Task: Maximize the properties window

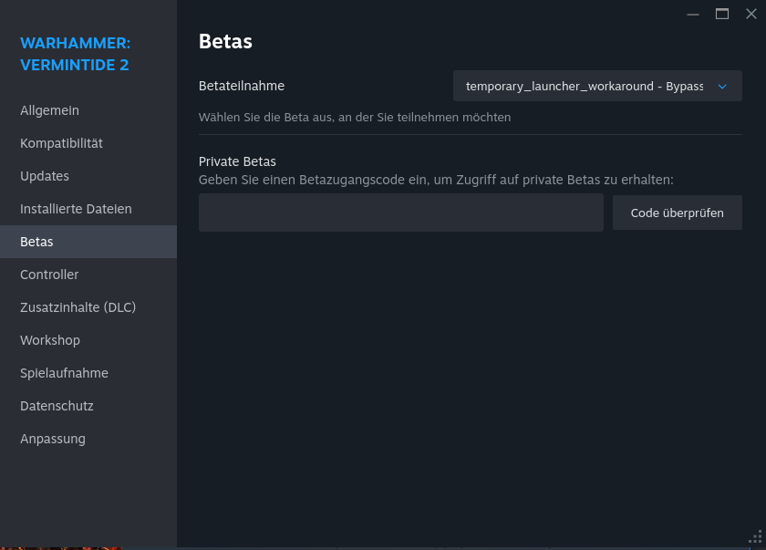Action: point(722,14)
